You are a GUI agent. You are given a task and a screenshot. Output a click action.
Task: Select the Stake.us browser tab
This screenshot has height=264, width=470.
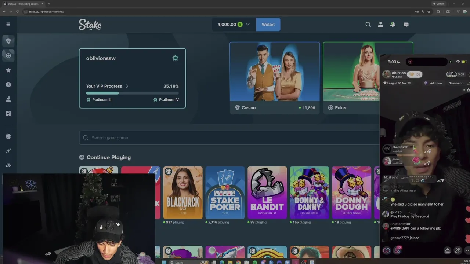click(23, 4)
